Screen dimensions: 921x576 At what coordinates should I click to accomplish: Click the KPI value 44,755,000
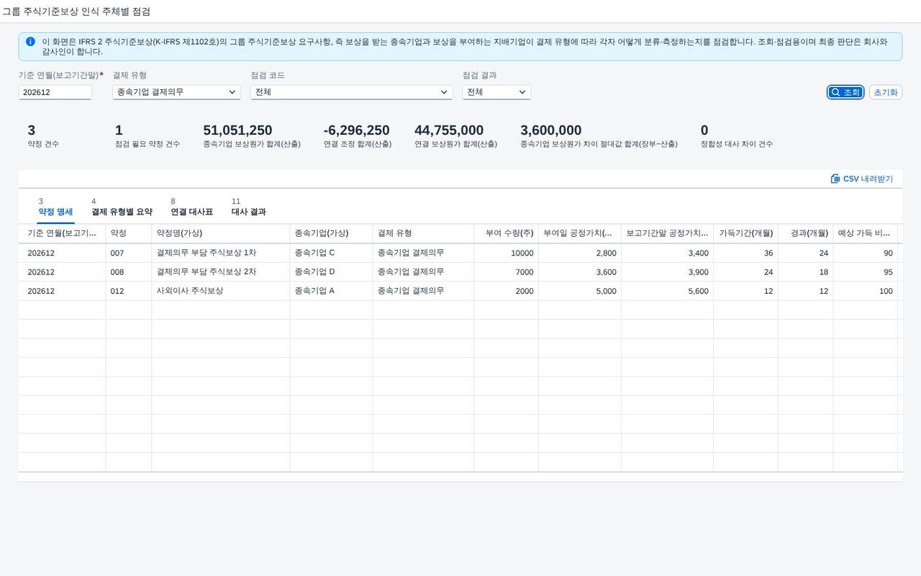pyautogui.click(x=449, y=130)
